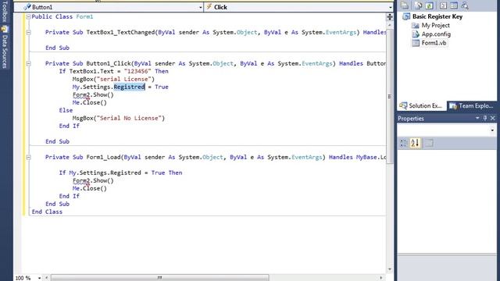Click the View Class Diagram icon
Screen dimensions: 500x281
click(x=465, y=5)
